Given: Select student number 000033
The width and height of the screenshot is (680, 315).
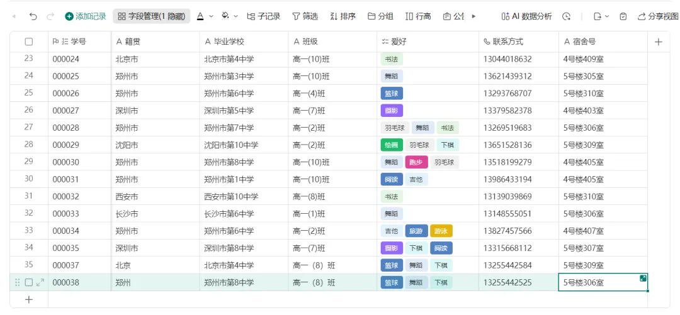Looking at the screenshot, I should point(79,214).
